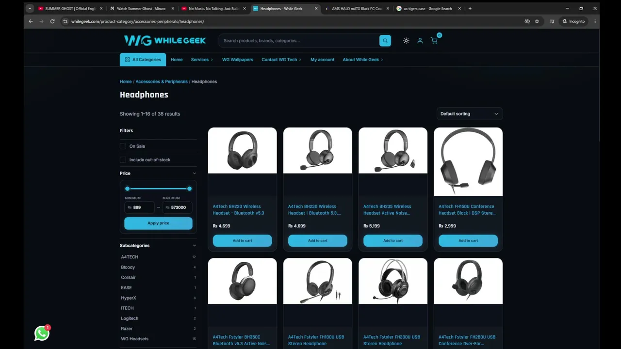Click Accessories & Peripherals breadcrumb link
The height and width of the screenshot is (349, 621).
162,81
